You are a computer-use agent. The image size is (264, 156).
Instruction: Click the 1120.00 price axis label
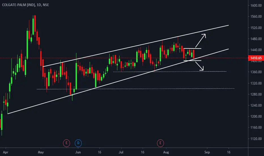(256, 139)
